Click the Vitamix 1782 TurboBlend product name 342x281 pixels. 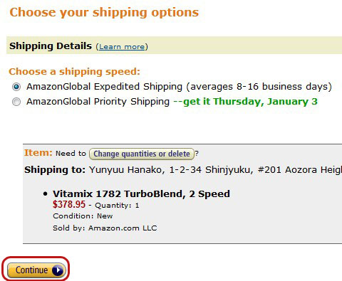click(x=141, y=194)
